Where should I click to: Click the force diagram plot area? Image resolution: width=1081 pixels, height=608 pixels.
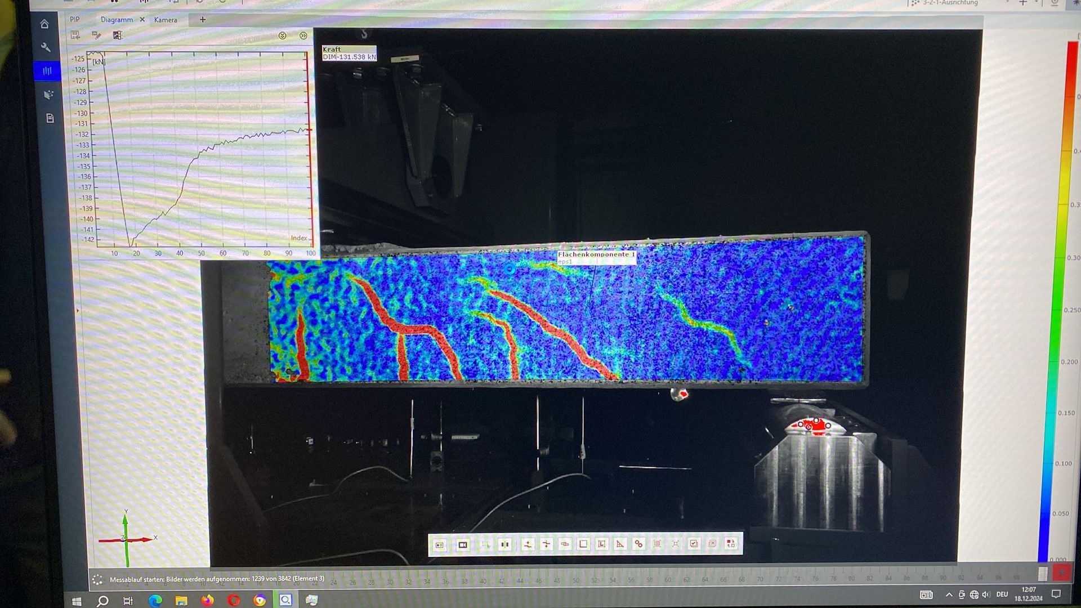coord(203,150)
